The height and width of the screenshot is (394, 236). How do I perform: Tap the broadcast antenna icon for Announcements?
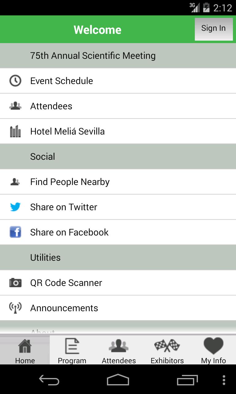pos(15,308)
